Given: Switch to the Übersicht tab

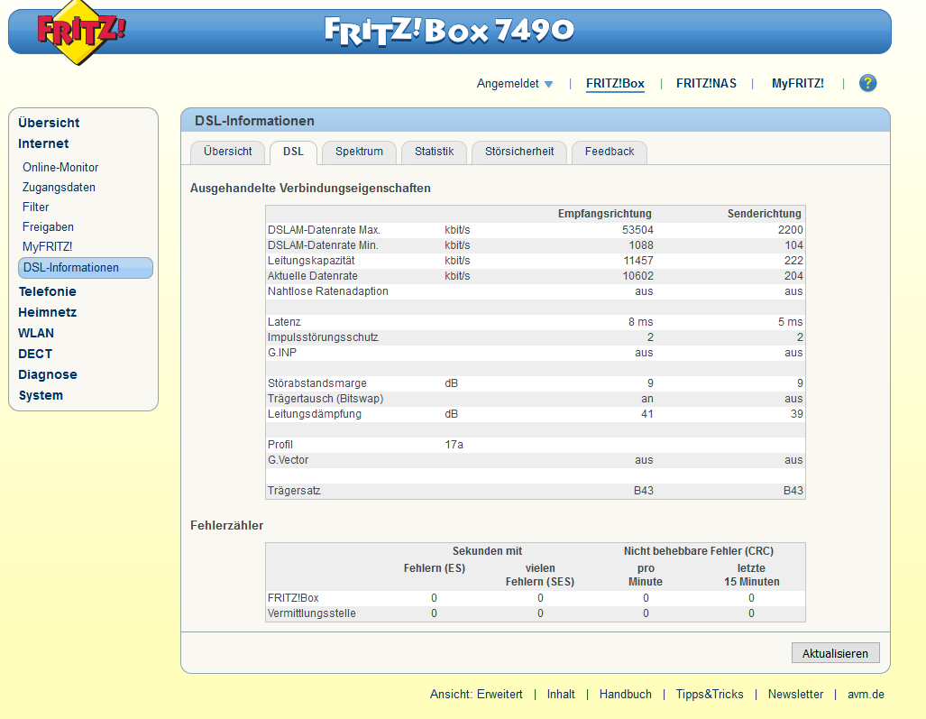Looking at the screenshot, I should tap(227, 152).
